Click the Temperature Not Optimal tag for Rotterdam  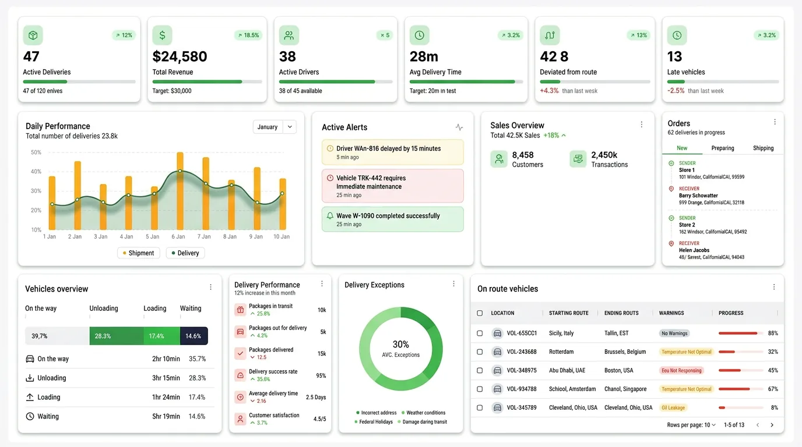pos(687,352)
